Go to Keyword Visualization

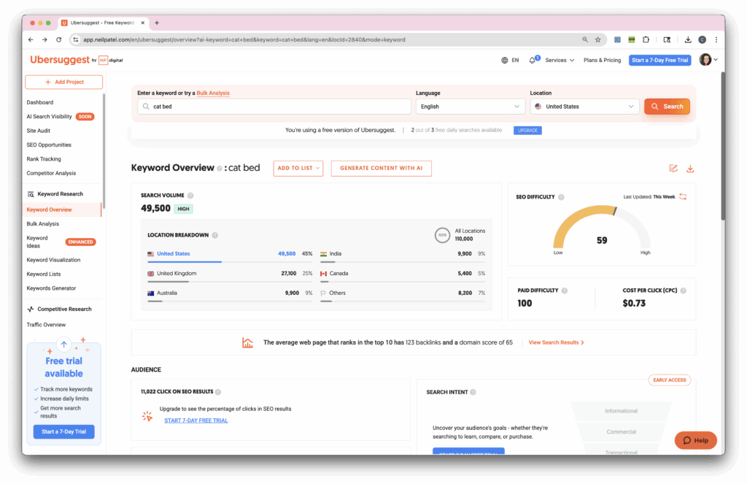tap(53, 261)
